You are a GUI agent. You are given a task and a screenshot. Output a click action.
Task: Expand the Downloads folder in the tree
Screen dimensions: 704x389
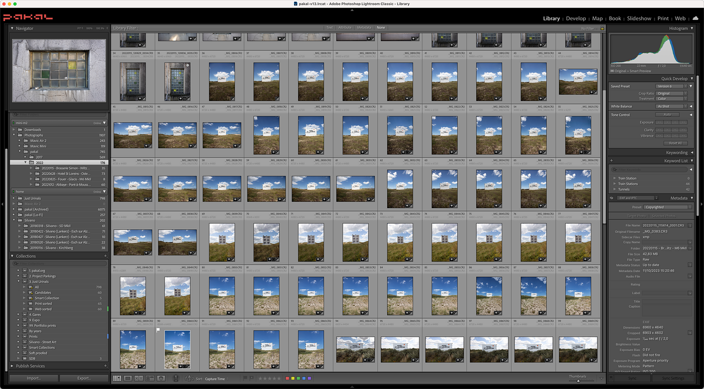(x=14, y=130)
